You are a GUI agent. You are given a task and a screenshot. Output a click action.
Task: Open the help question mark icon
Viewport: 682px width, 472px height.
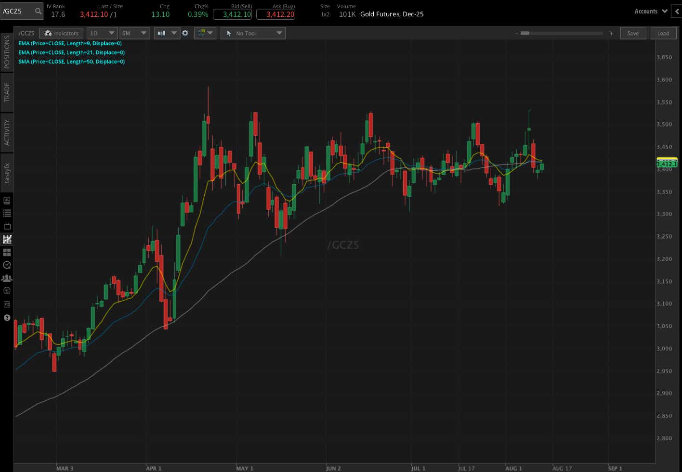(7, 318)
